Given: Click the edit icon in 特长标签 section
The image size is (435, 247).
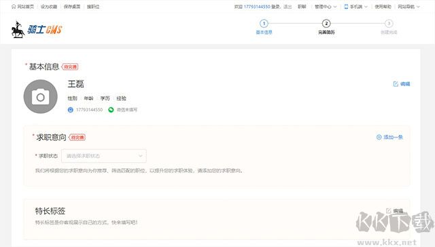Looking at the screenshot, I should (x=388, y=211).
